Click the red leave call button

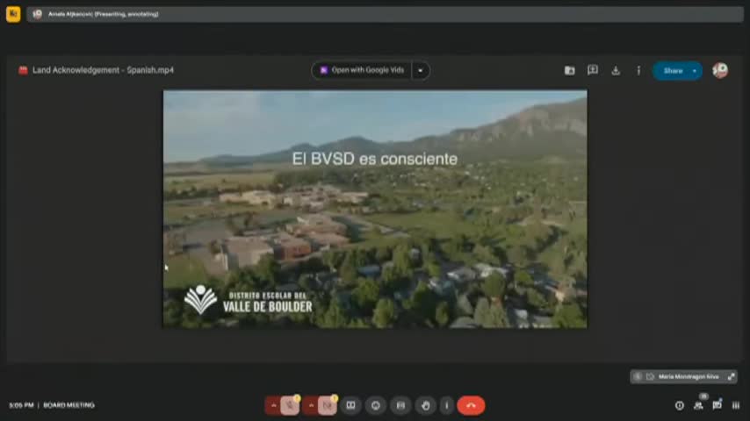[x=471, y=405]
